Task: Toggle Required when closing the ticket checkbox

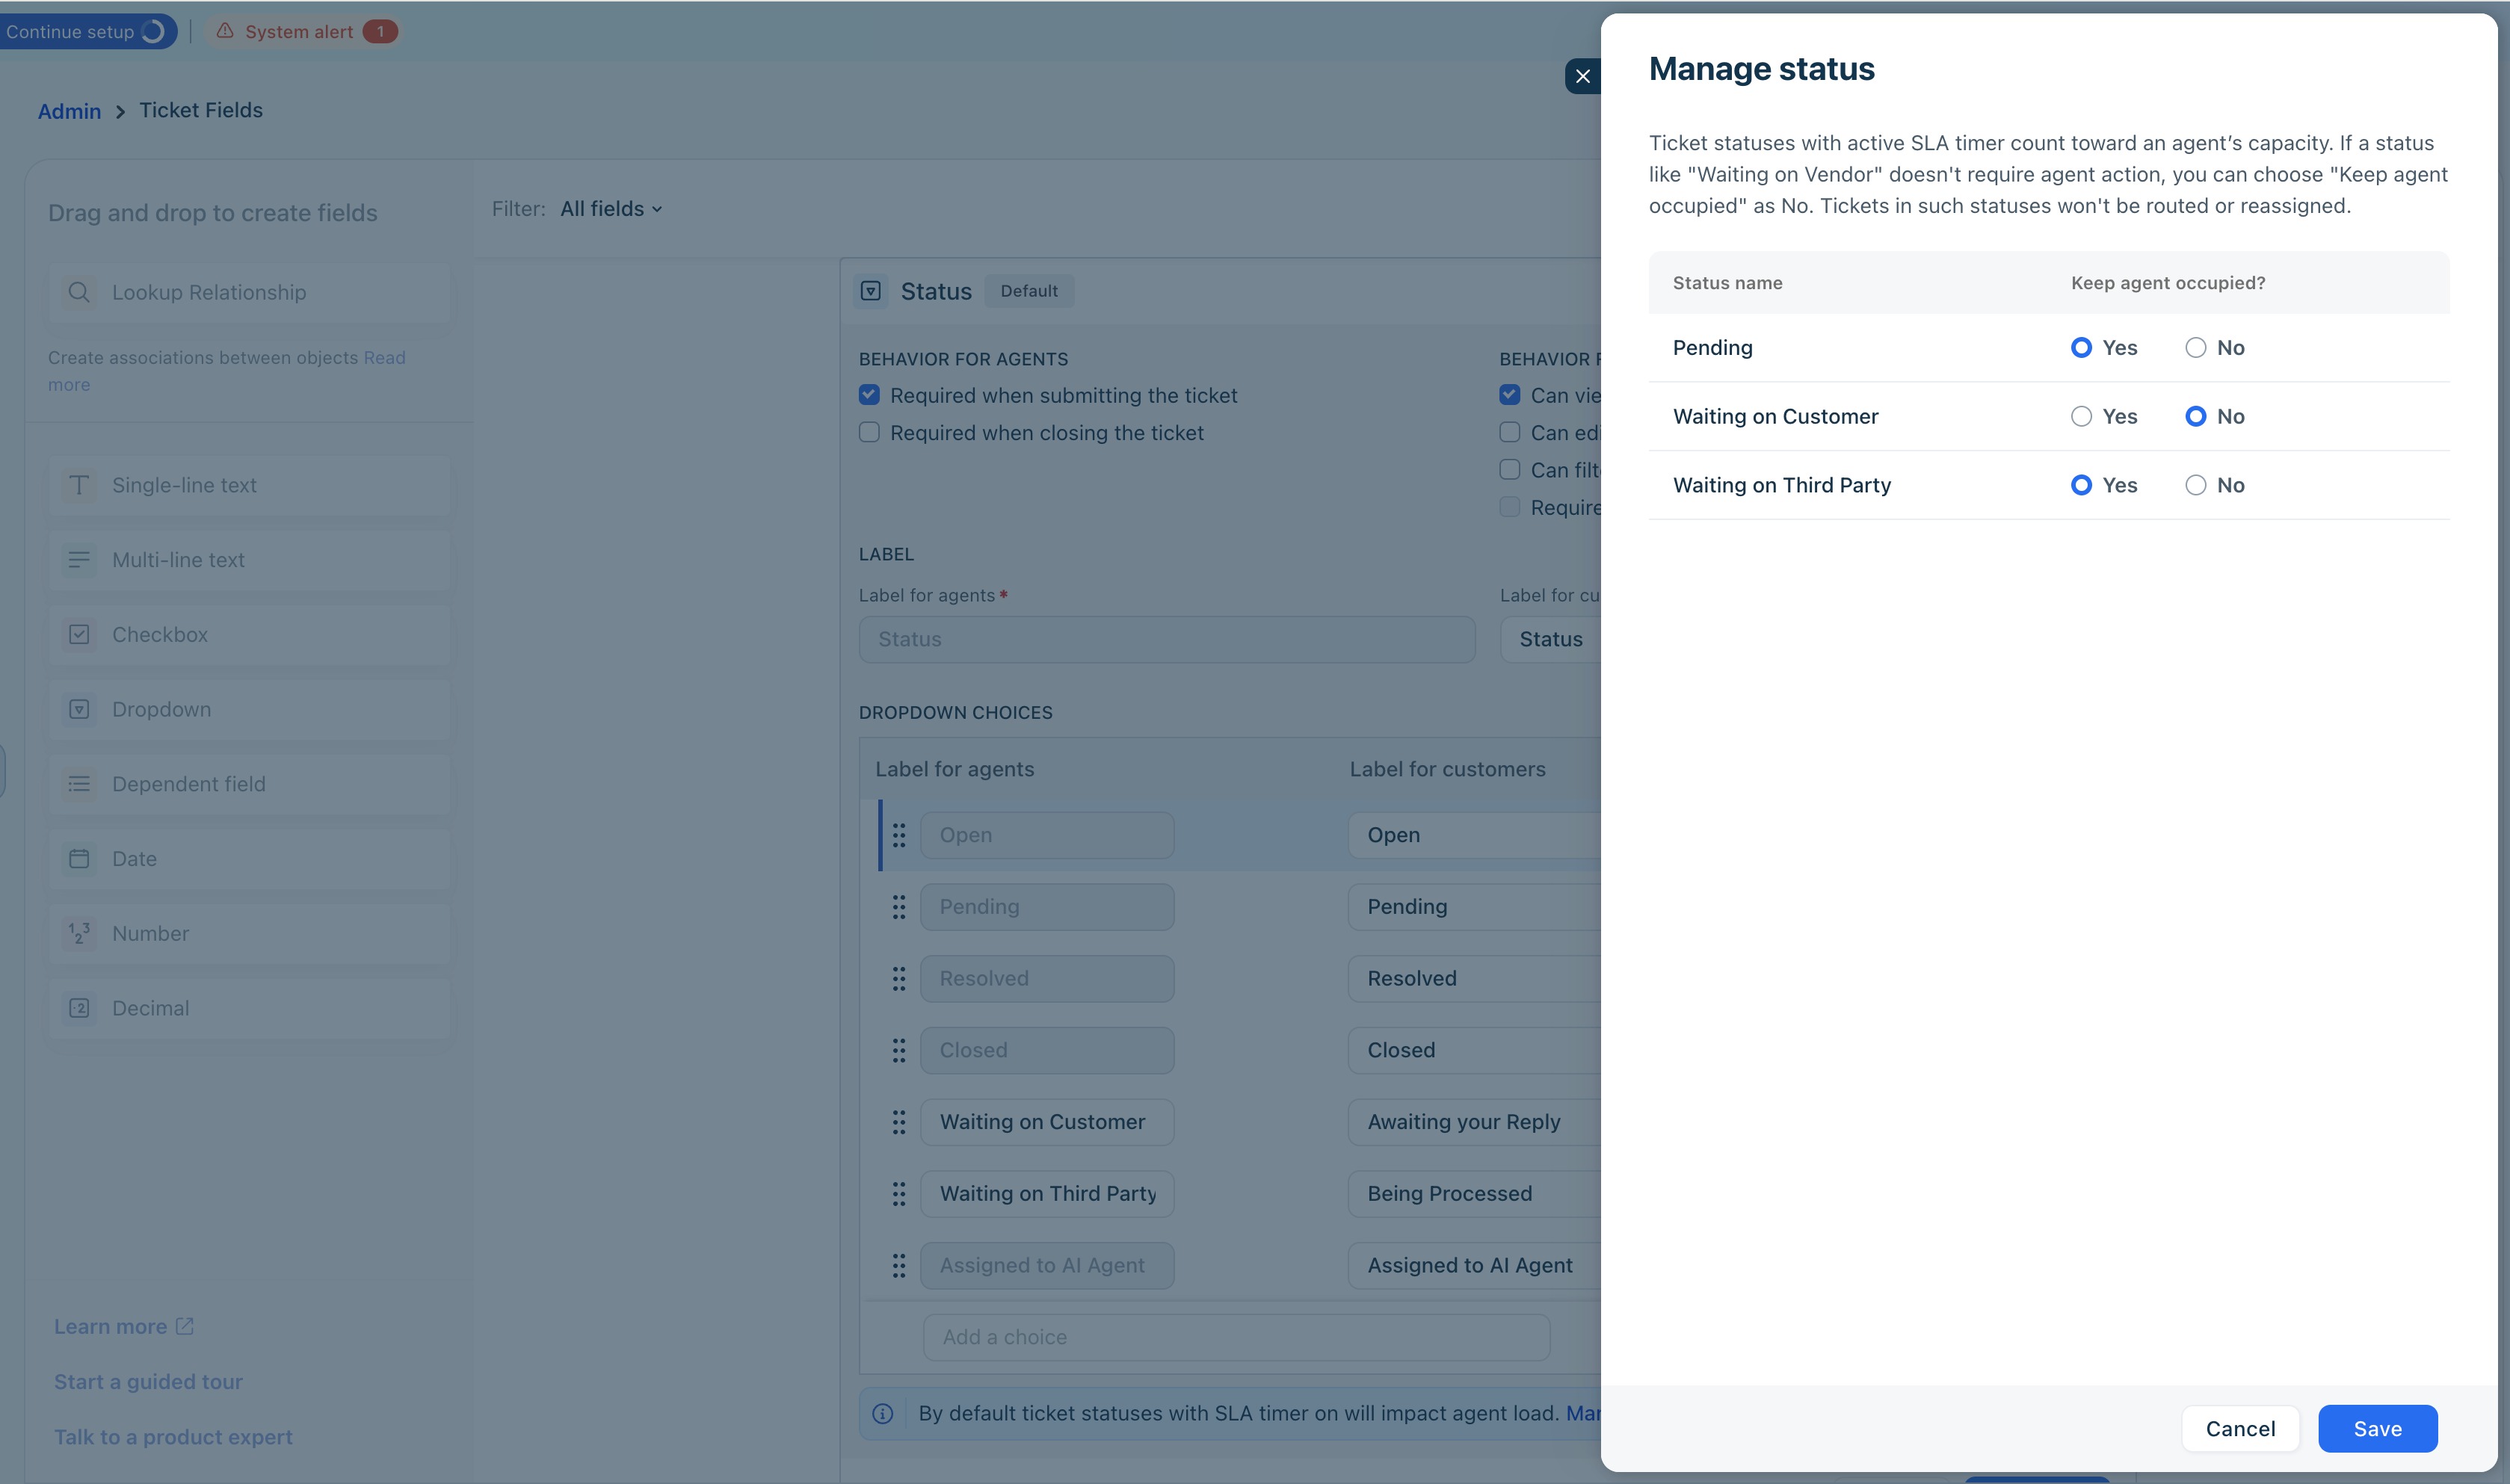Action: click(x=869, y=433)
